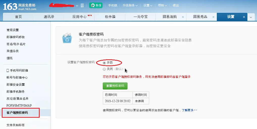
Task: Close the 网易秀品 tab
Action: coord(213,17)
